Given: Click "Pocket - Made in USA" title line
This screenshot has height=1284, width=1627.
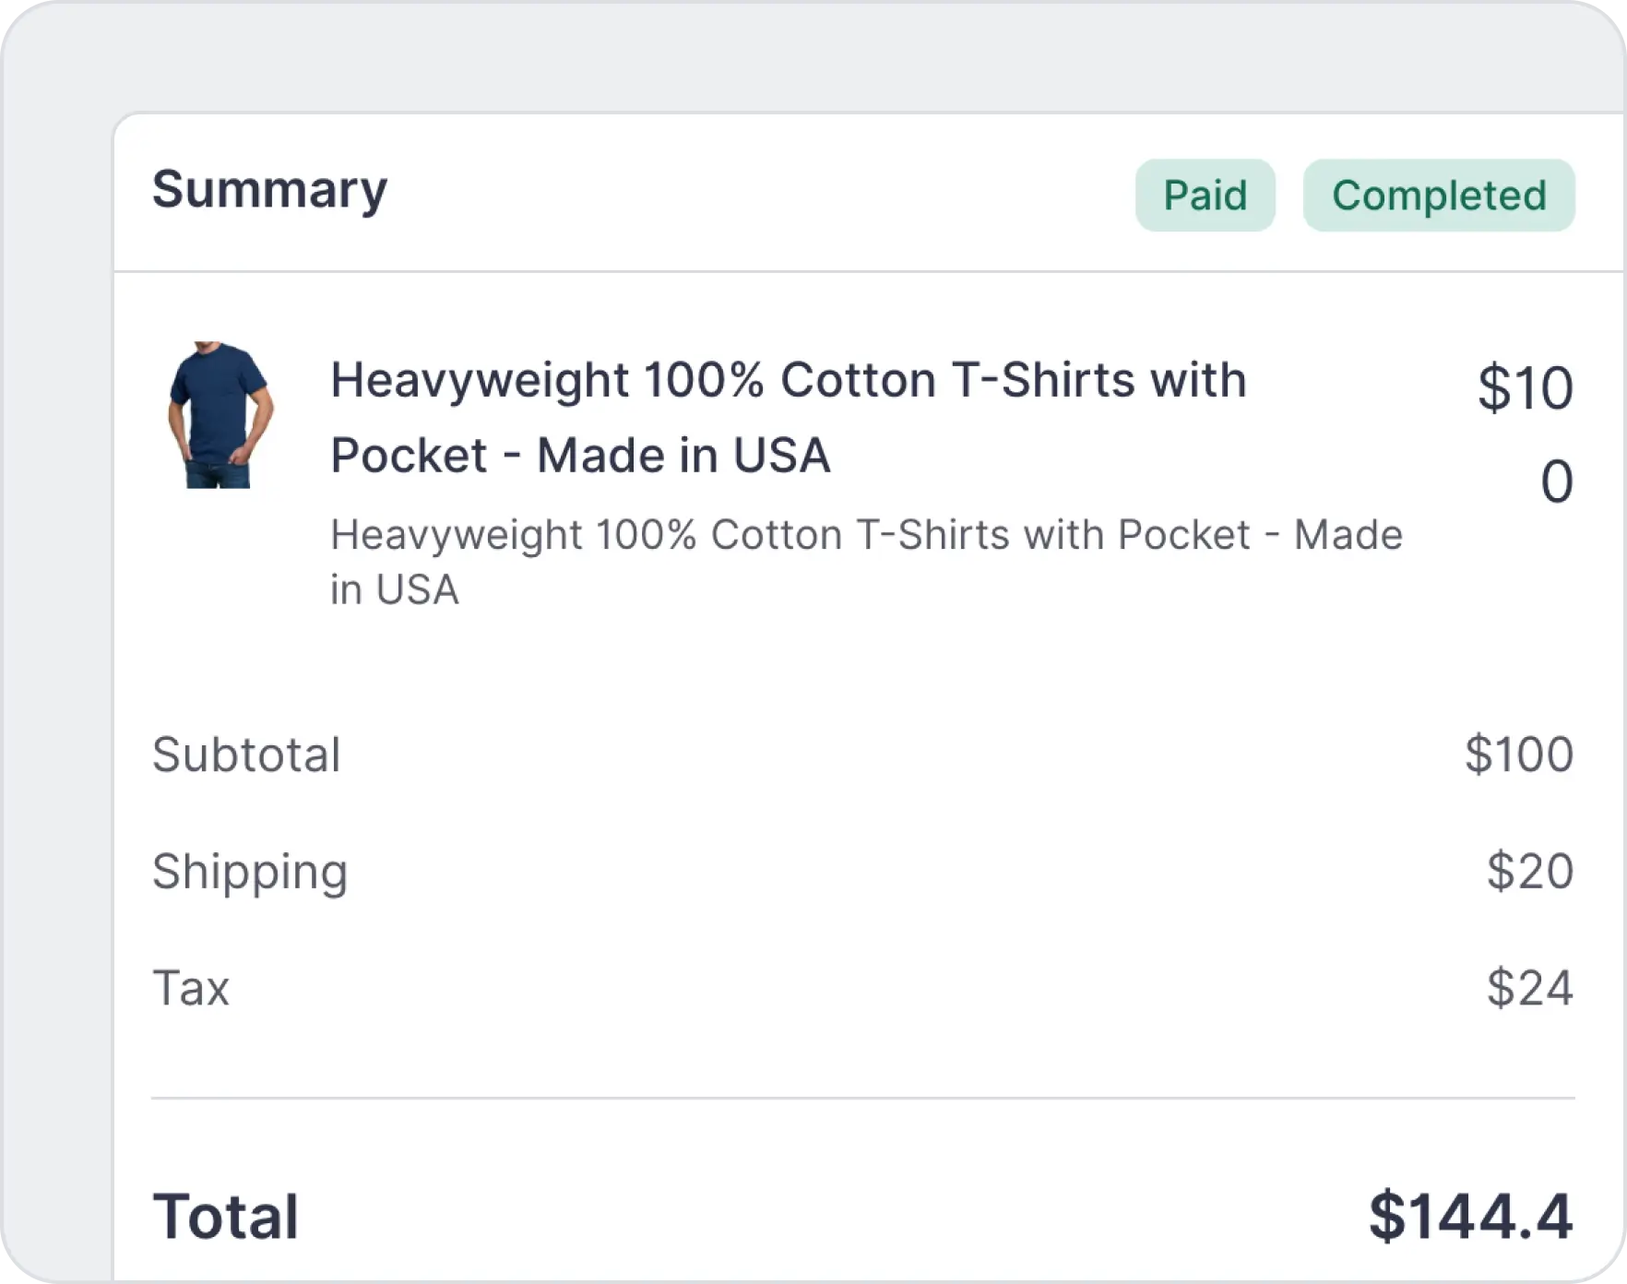Looking at the screenshot, I should [580, 456].
